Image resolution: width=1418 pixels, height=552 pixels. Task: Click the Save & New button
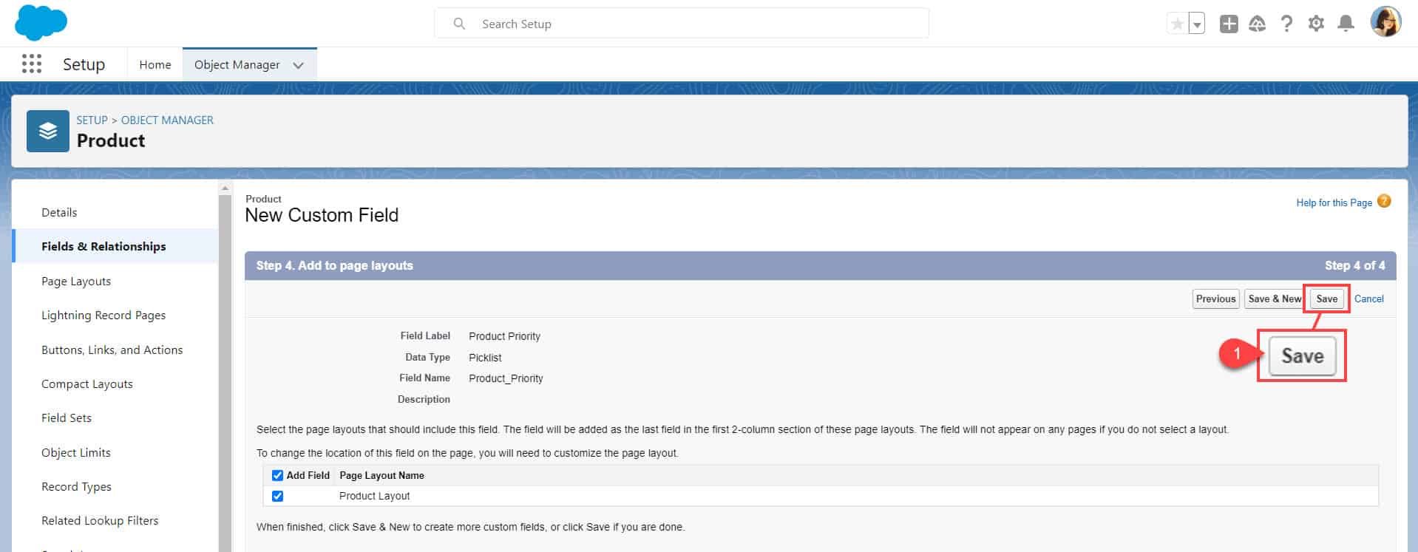(1274, 299)
